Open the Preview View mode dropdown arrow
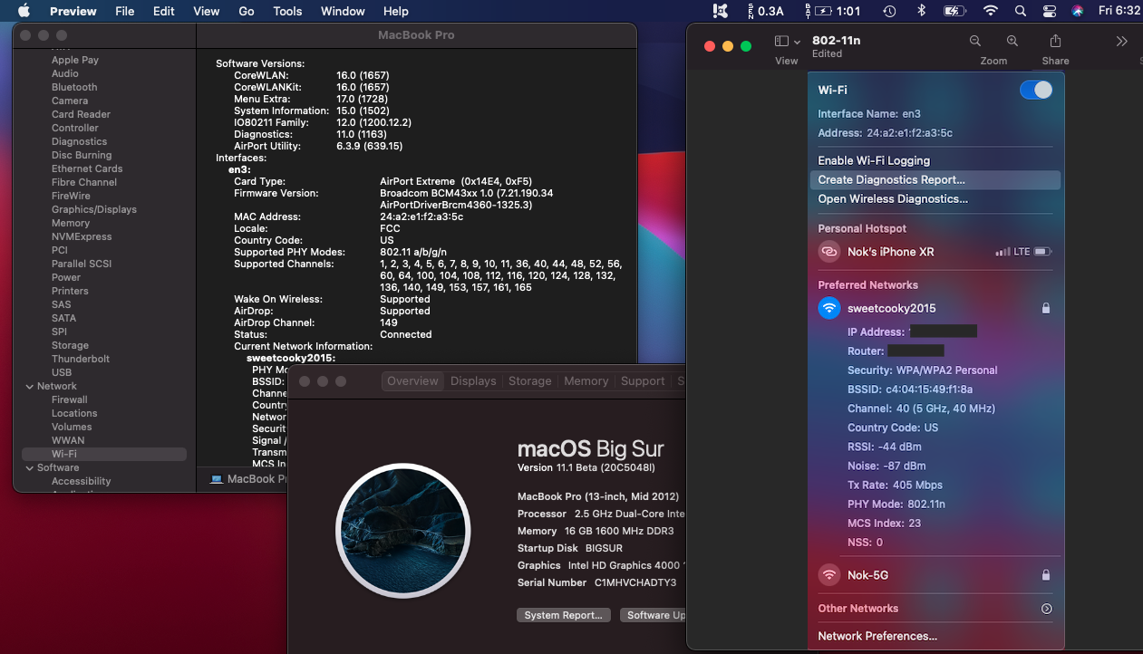The width and height of the screenshot is (1143, 654). click(x=797, y=42)
